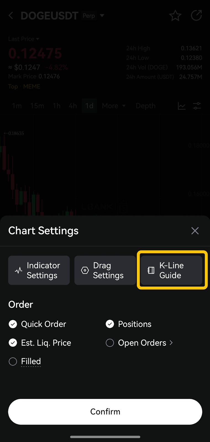Tap the share icon in header
This screenshot has width=210, height=442.
(196, 16)
